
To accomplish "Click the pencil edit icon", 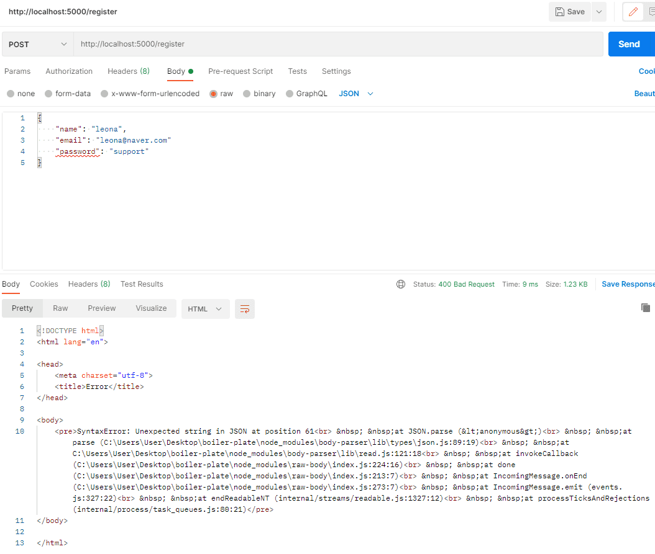I will pyautogui.click(x=633, y=12).
